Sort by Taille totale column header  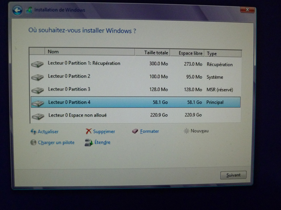pos(152,53)
